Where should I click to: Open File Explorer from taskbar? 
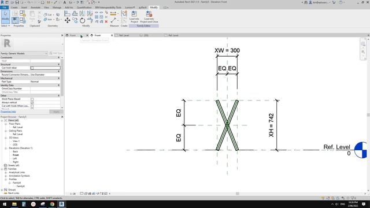tap(14, 204)
